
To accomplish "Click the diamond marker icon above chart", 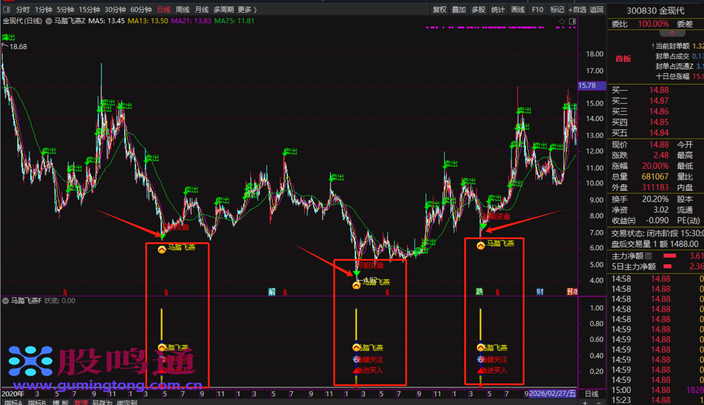I will click(x=562, y=21).
